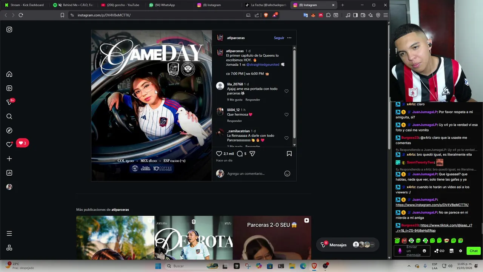Open the post comment bubble icon

(240, 154)
